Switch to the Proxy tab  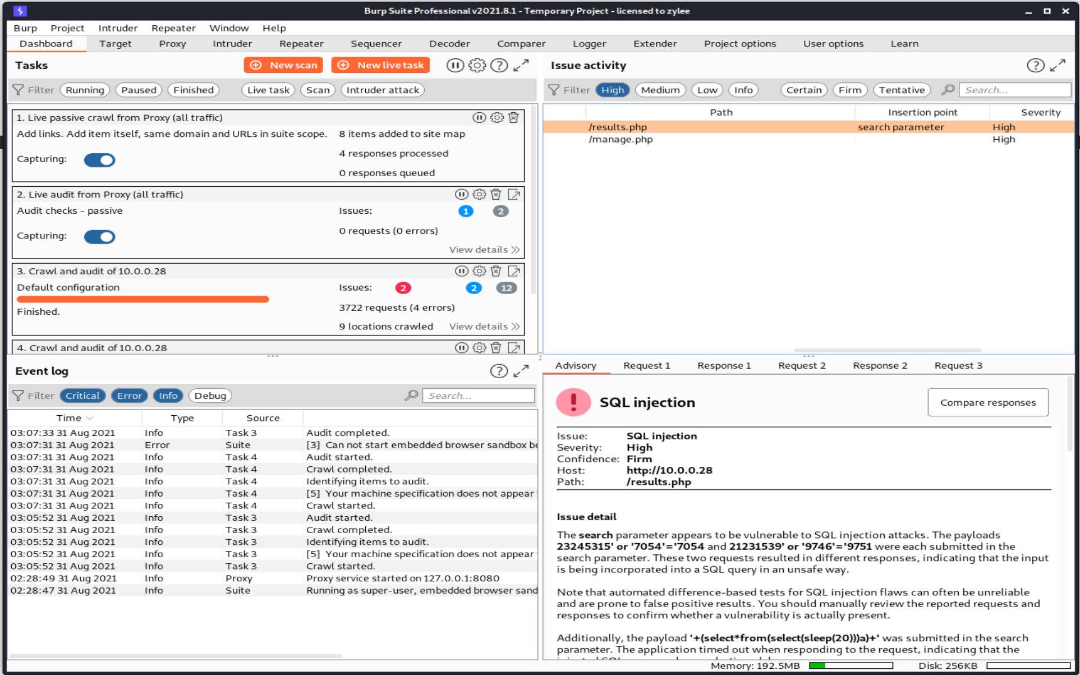(172, 44)
